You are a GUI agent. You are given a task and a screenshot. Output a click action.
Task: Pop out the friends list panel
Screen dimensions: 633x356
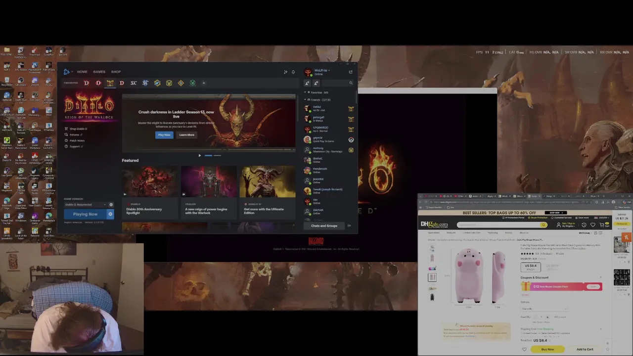[351, 72]
